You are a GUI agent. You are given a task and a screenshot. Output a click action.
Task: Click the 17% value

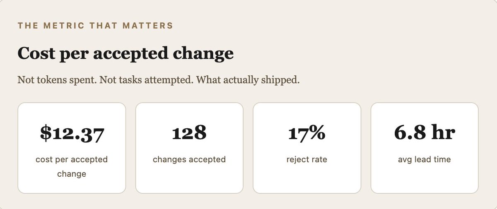[x=307, y=133]
